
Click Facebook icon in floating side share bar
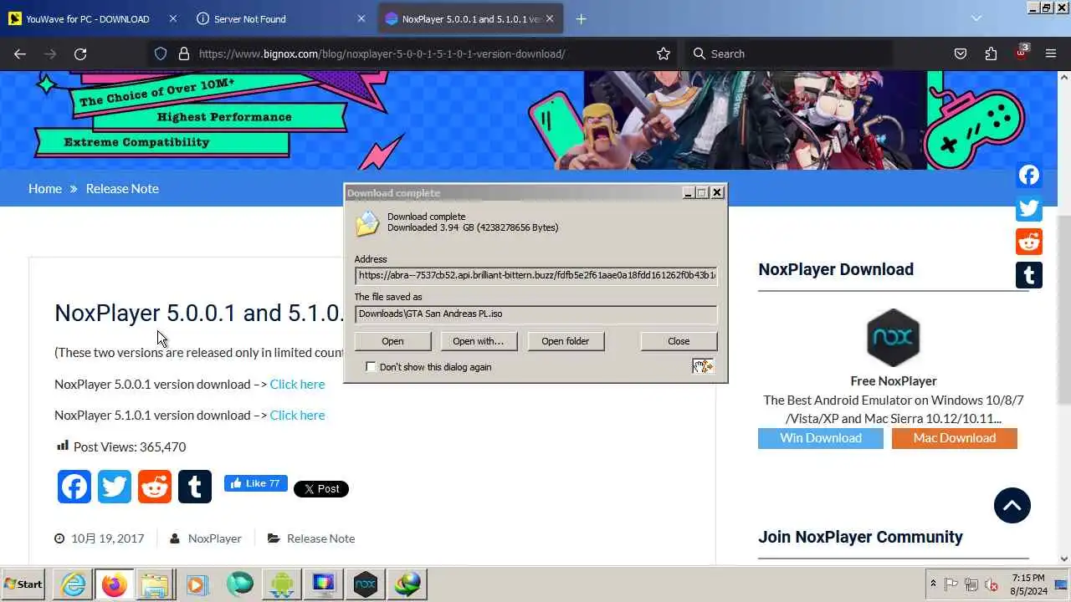tap(1029, 175)
